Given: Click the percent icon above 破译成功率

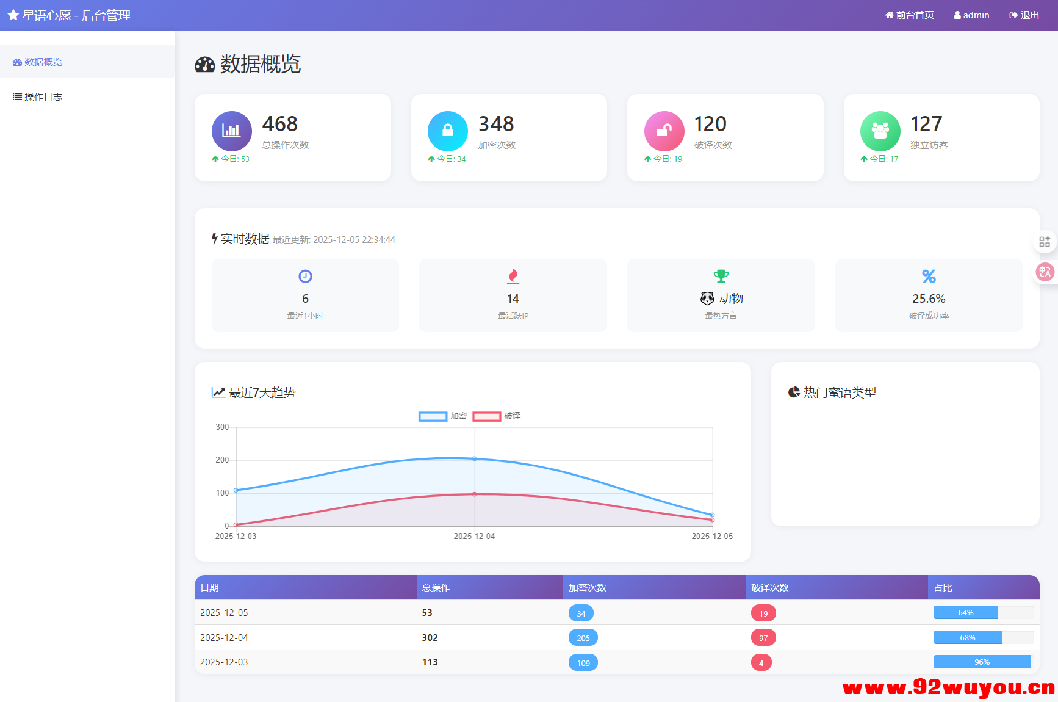Looking at the screenshot, I should click(929, 276).
